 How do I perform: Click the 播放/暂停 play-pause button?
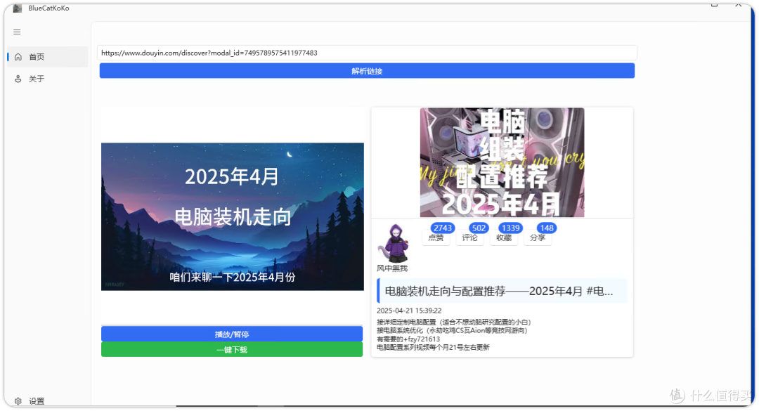[x=232, y=334]
